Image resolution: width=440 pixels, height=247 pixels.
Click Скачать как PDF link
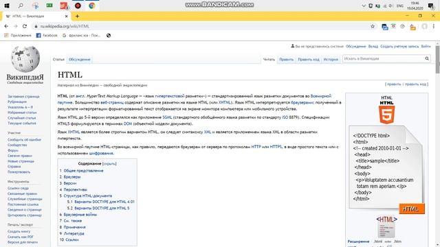[21, 237]
